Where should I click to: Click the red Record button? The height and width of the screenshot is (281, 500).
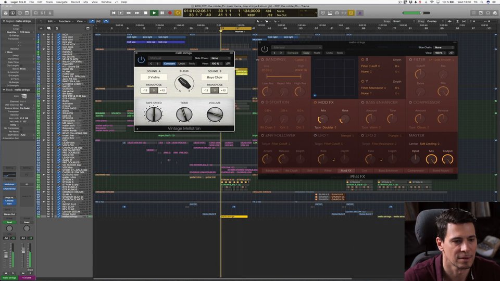tap(170, 13)
